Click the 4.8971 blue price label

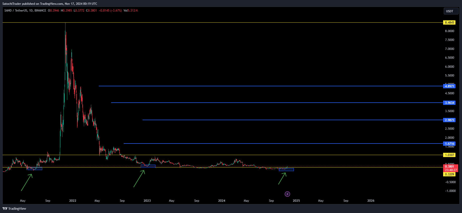449,86
